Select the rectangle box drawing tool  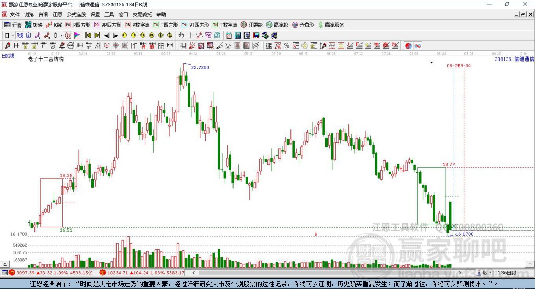coord(183,46)
